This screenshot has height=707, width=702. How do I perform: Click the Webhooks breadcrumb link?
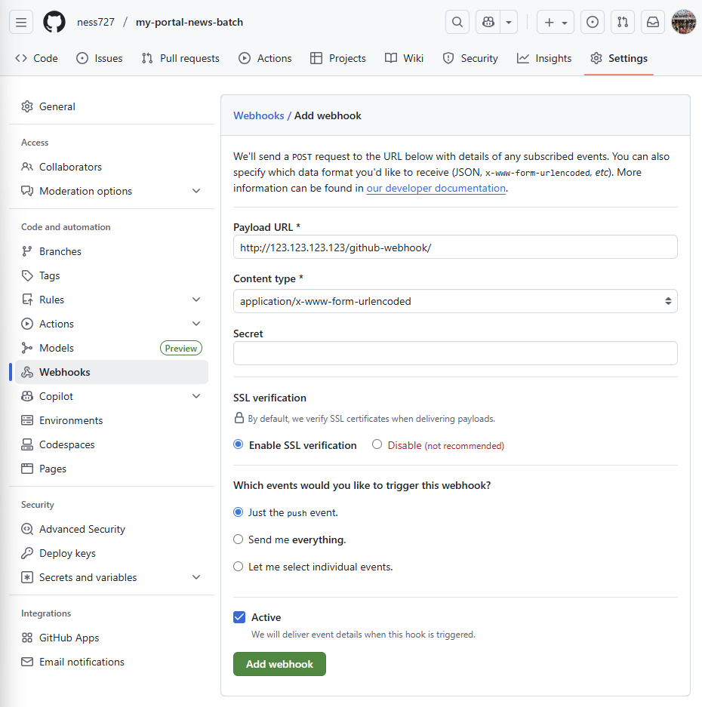[258, 115]
